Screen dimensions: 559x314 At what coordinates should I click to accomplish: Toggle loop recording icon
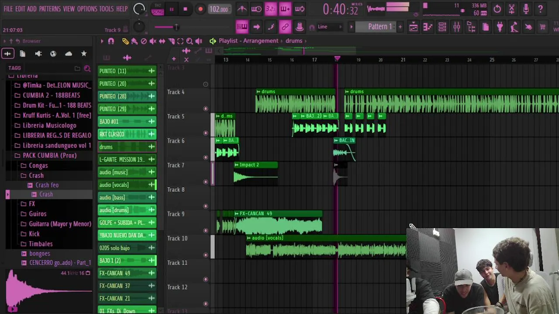tap(300, 9)
